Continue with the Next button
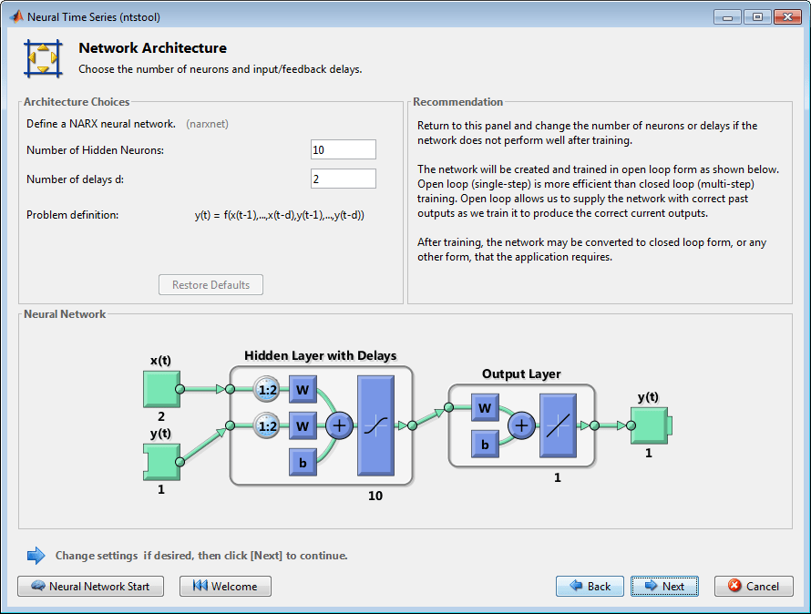The height and width of the screenshot is (614, 811). coord(664,586)
